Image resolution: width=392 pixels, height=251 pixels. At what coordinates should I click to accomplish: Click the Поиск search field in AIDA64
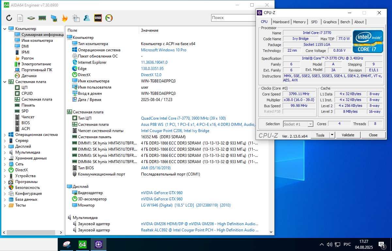pos(233,18)
